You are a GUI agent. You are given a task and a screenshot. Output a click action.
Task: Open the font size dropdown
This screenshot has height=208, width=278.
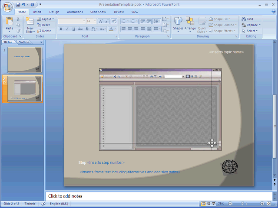95,21
